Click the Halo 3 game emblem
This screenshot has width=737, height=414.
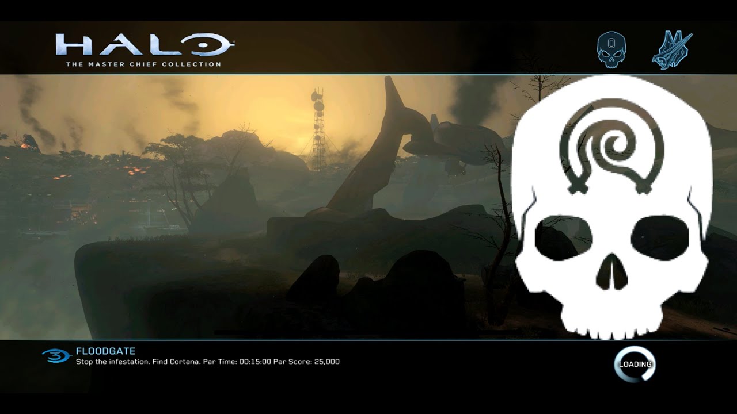[56, 356]
